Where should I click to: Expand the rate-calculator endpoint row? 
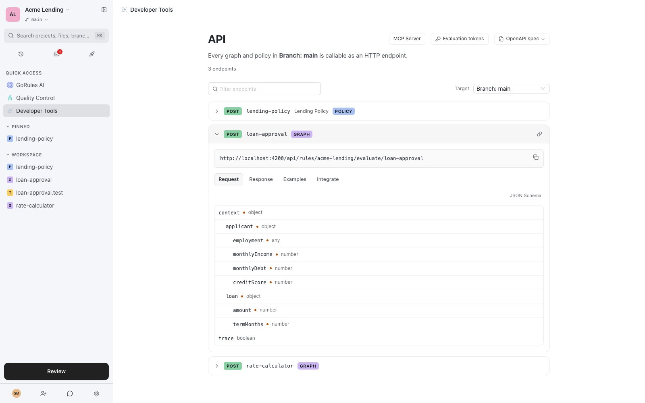(x=379, y=366)
